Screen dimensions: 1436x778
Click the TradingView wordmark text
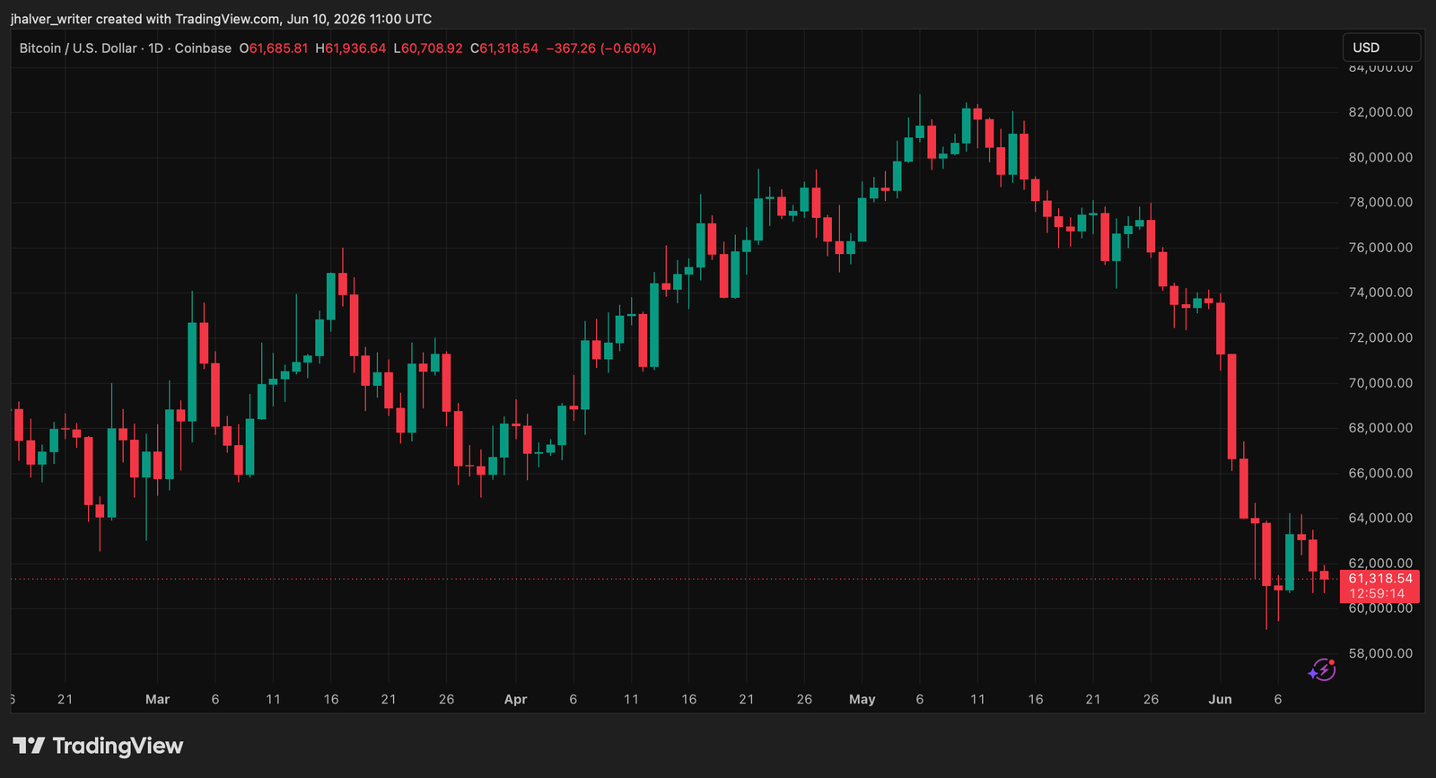coord(118,746)
